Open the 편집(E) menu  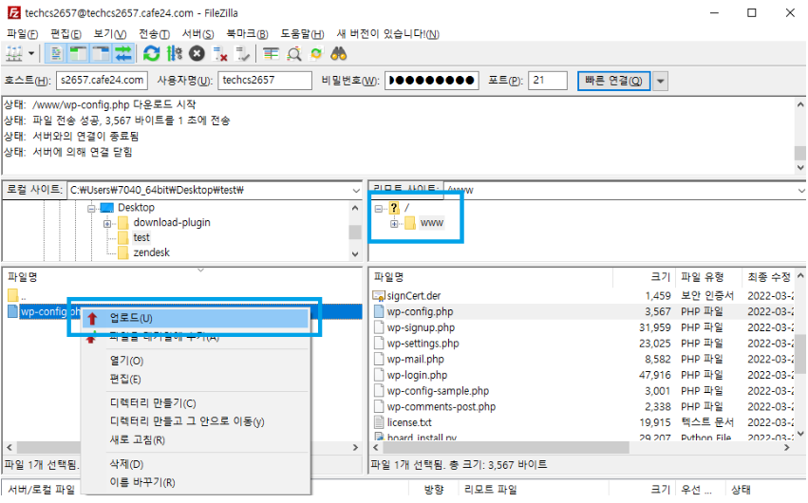[x=66, y=34]
